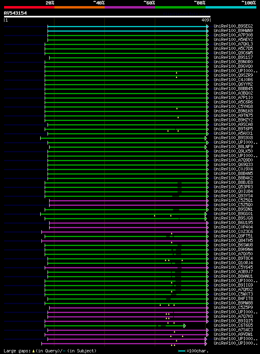Click the cyan =100char. scale swatch

182,351
